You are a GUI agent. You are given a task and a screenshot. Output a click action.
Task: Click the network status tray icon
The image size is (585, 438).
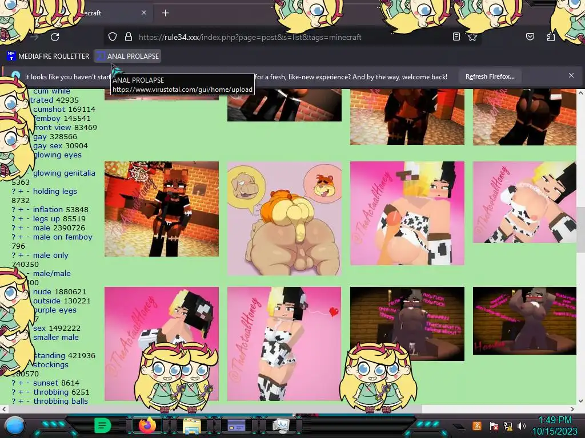coord(508,425)
